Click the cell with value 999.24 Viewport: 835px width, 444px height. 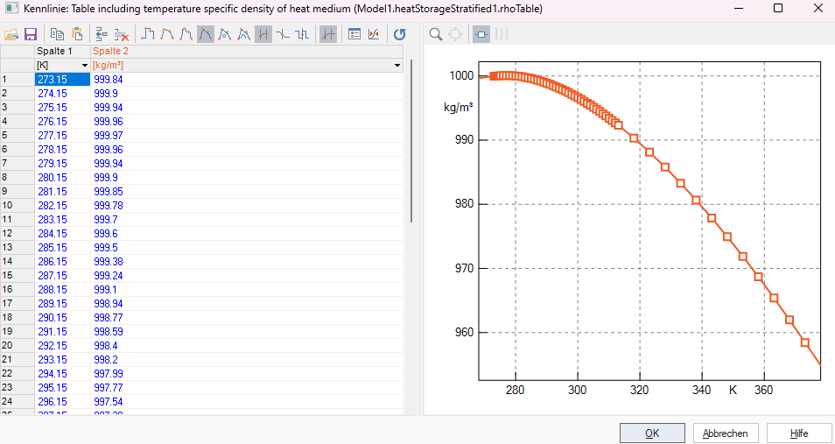(x=247, y=276)
